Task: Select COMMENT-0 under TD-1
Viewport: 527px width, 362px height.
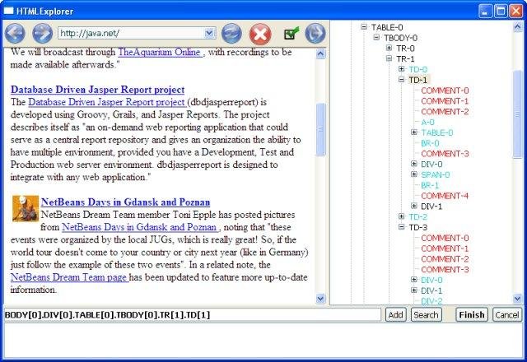Action: point(445,90)
